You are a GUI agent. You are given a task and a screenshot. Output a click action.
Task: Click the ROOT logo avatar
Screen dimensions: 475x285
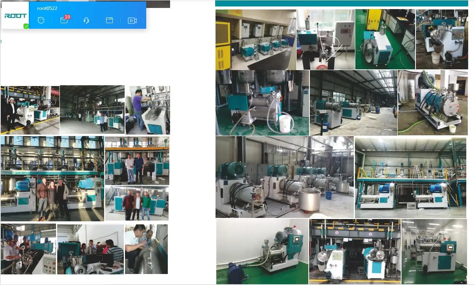[x=15, y=16]
